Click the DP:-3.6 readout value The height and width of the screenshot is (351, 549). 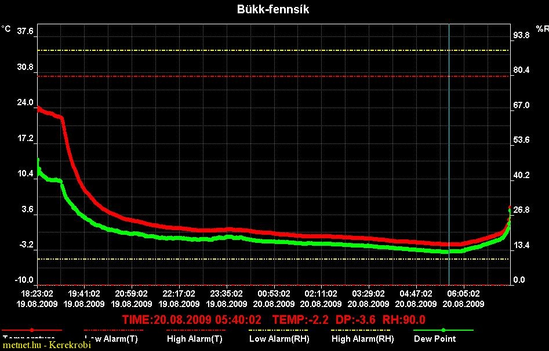pyautogui.click(x=355, y=319)
